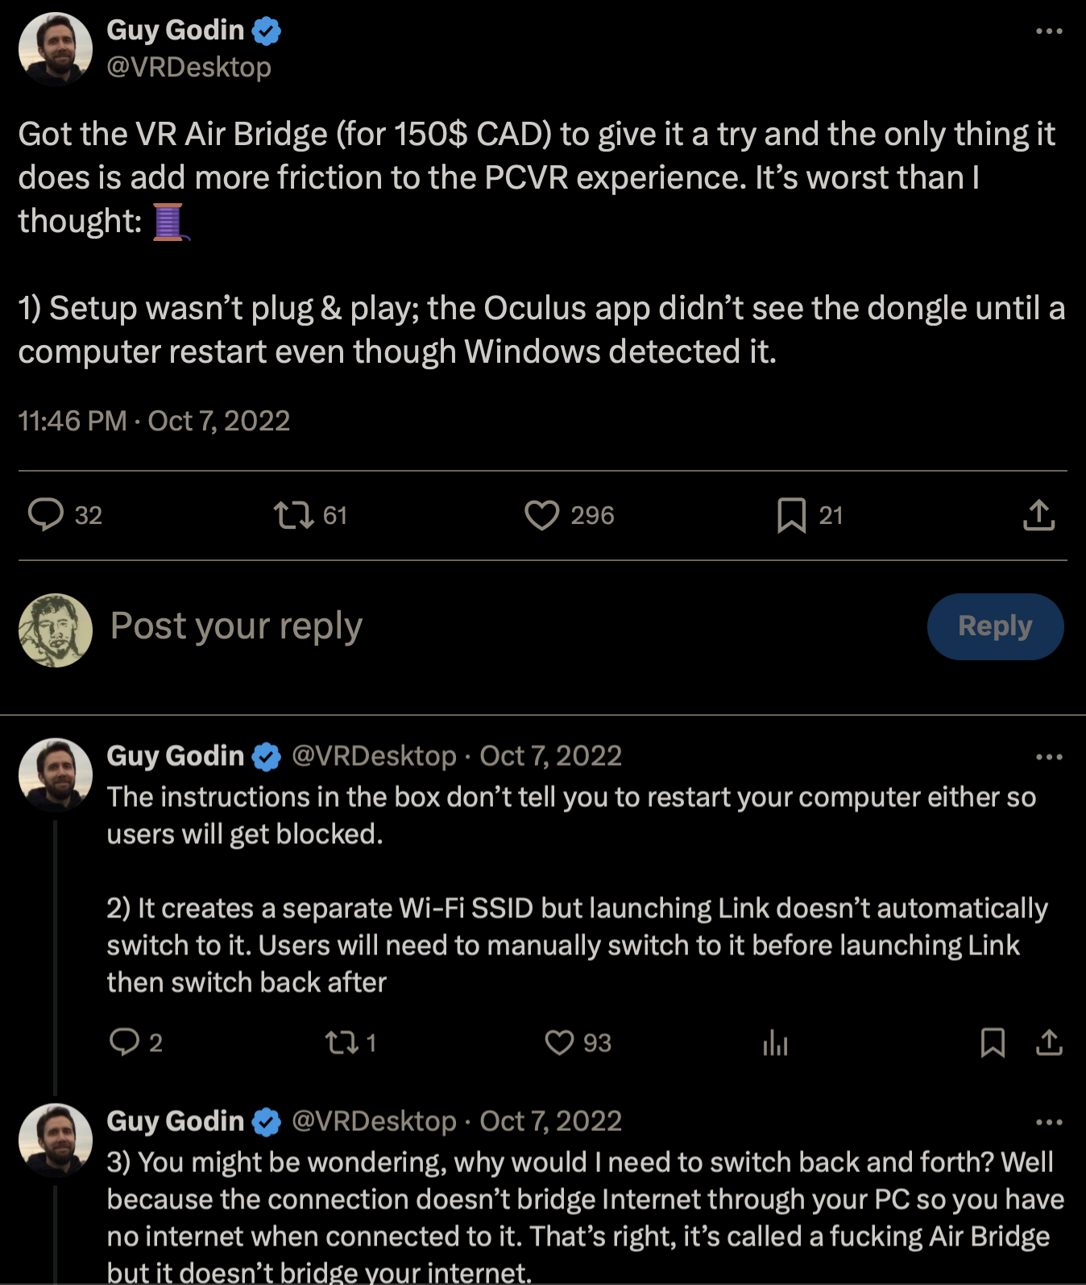Like the main tweet with 296 likes

[x=545, y=515]
